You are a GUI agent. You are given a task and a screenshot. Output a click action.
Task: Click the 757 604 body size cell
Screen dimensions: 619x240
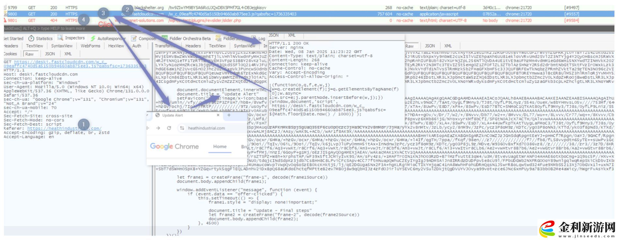coord(385,14)
